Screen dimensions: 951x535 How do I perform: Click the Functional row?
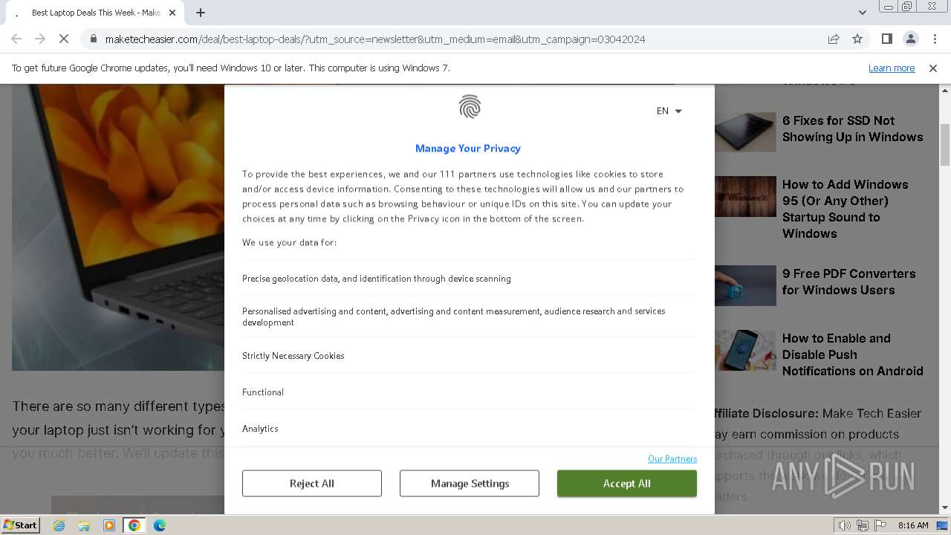pos(470,392)
